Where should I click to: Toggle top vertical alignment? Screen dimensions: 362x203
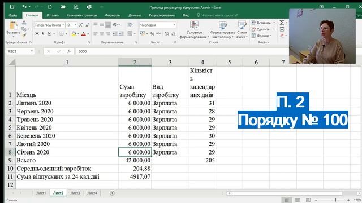[96, 25]
